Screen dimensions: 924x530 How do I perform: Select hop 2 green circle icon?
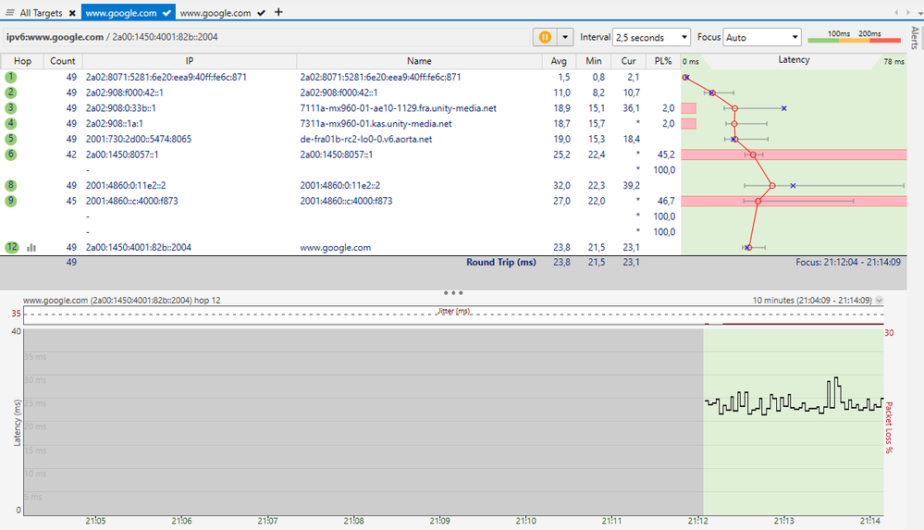[10, 92]
